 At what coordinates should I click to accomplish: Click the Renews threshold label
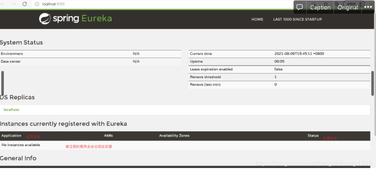(205, 77)
